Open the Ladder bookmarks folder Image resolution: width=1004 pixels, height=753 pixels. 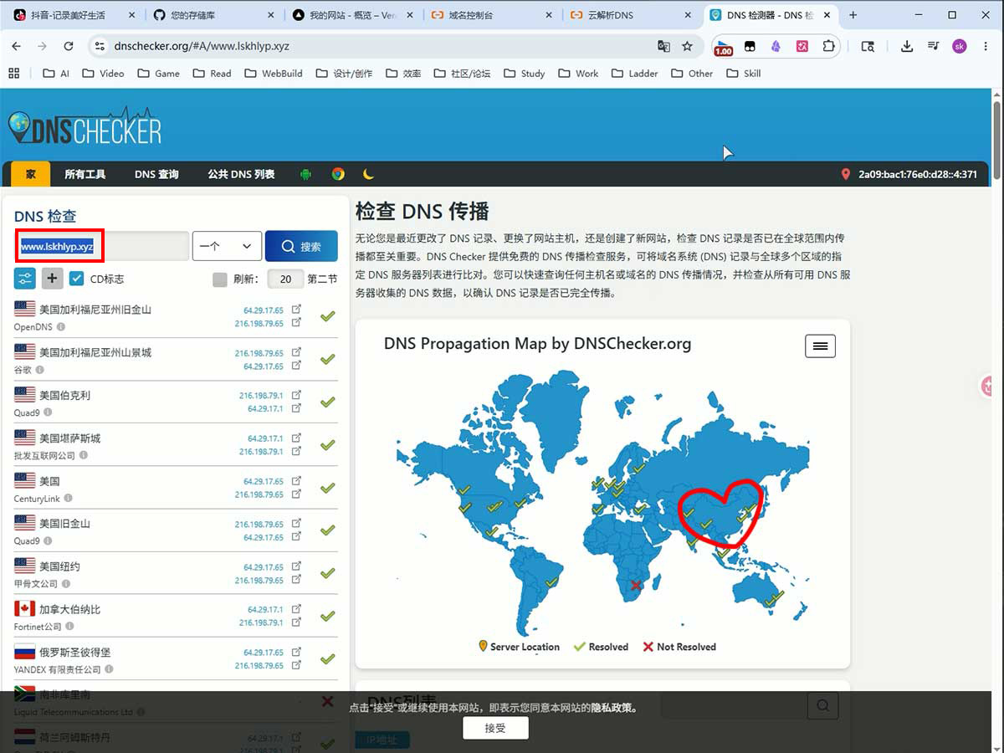tap(634, 74)
